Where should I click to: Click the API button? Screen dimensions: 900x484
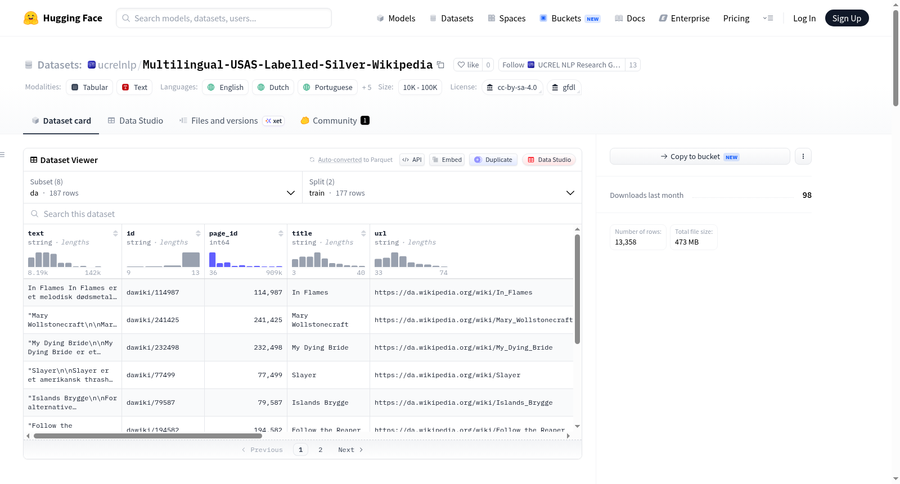pos(412,160)
